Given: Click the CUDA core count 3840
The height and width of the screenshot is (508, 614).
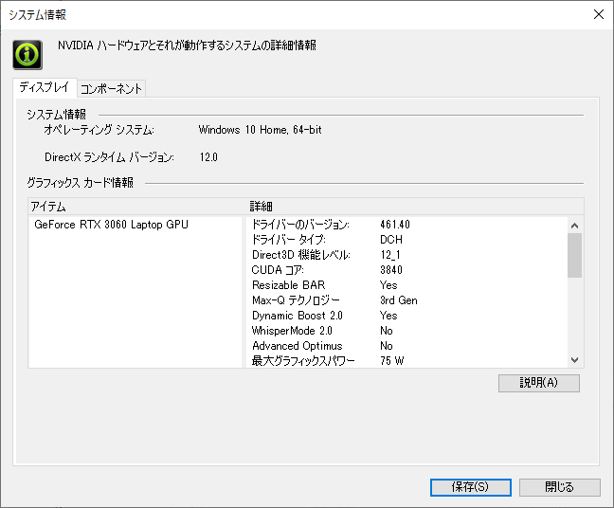Looking at the screenshot, I should [x=391, y=270].
